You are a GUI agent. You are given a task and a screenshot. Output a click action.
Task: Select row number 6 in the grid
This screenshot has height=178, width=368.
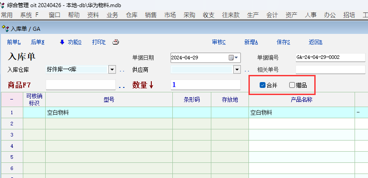click(12, 169)
